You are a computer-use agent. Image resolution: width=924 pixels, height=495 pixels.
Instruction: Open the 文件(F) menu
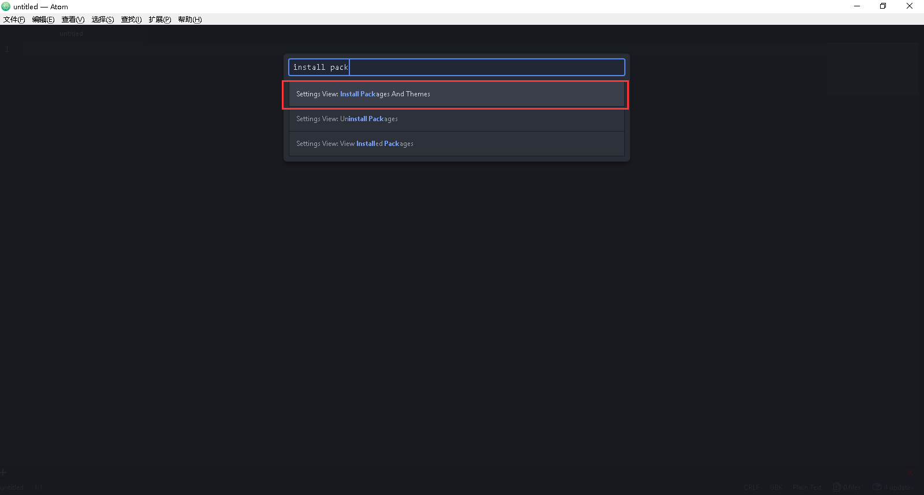point(14,20)
